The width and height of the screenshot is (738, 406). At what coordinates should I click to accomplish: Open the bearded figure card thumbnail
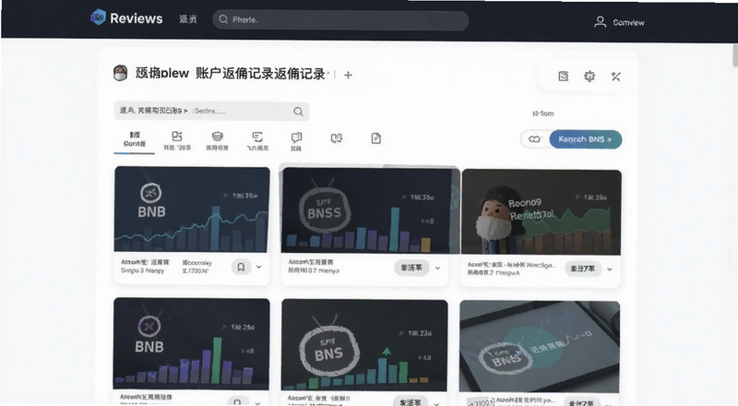point(542,212)
